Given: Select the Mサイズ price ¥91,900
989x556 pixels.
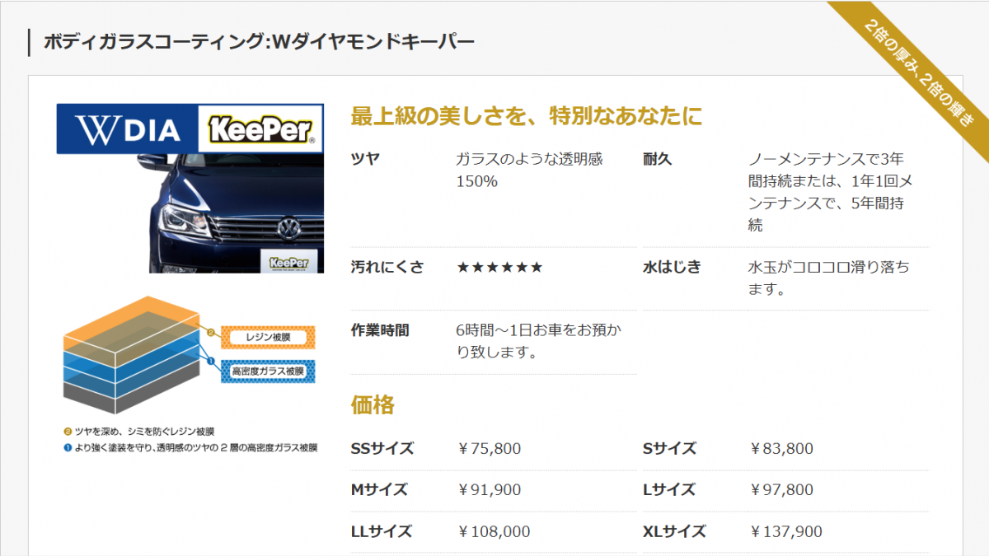Looking at the screenshot, I should pos(490,490).
